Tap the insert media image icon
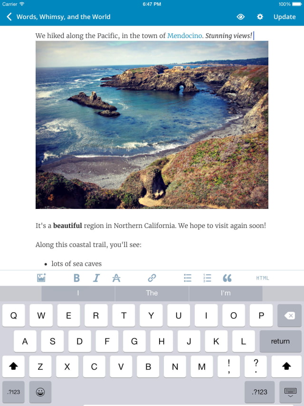 [41, 278]
